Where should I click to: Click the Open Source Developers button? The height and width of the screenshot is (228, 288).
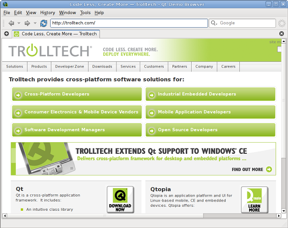tap(210, 130)
